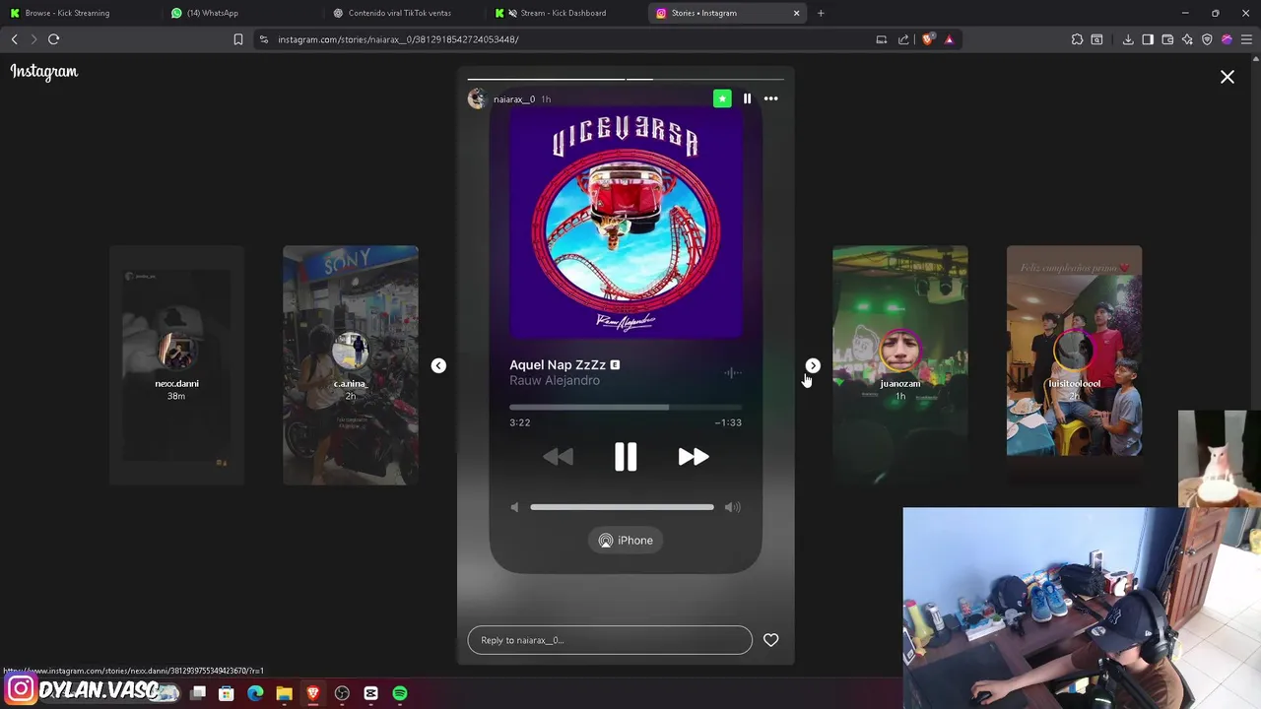Open Spotify on taskbar

click(400, 693)
